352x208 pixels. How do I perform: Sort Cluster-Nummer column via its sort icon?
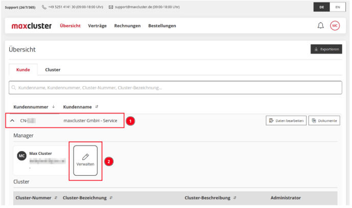tap(56, 198)
